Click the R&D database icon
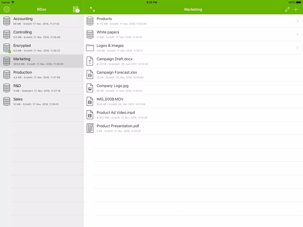The width and height of the screenshot is (303, 227). click(x=7, y=88)
